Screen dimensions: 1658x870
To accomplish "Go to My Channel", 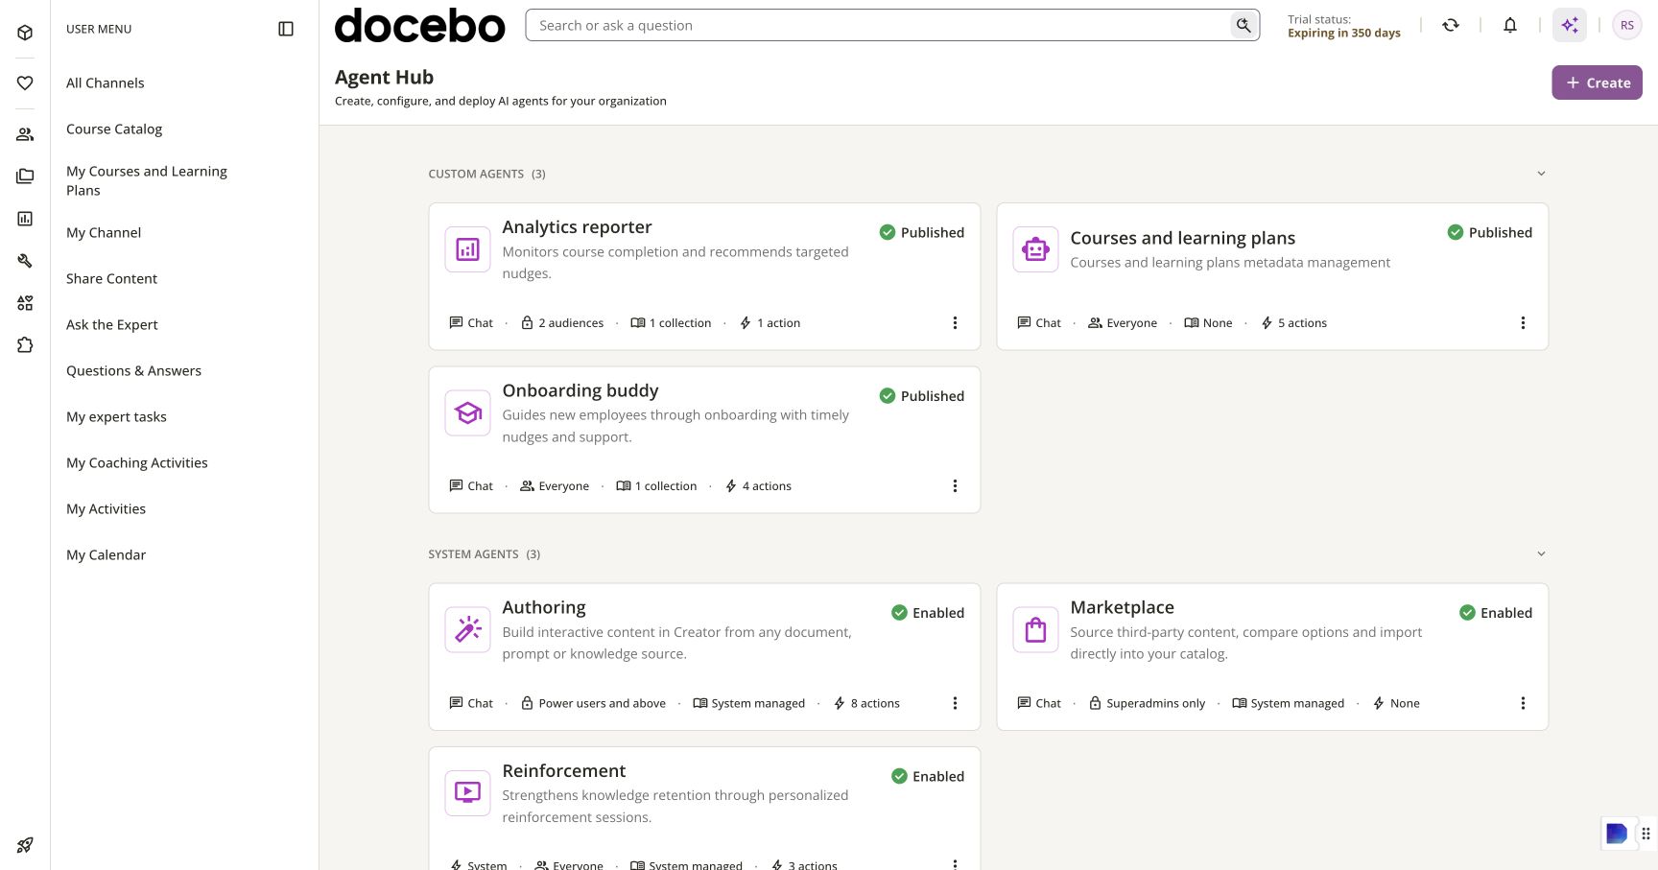I will click(104, 232).
